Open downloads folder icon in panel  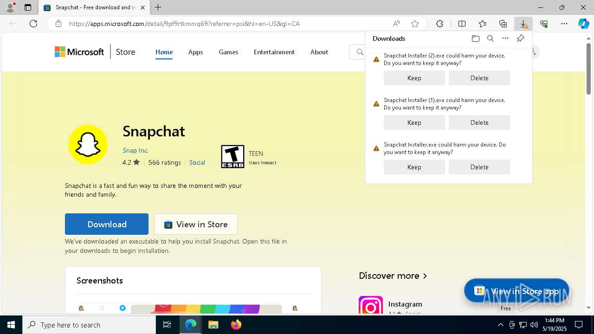pyautogui.click(x=475, y=39)
